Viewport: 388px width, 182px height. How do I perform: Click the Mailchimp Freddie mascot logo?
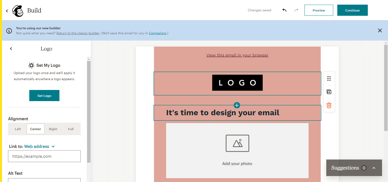pos(17,10)
